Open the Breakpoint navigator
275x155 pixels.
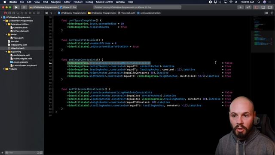click(34, 13)
